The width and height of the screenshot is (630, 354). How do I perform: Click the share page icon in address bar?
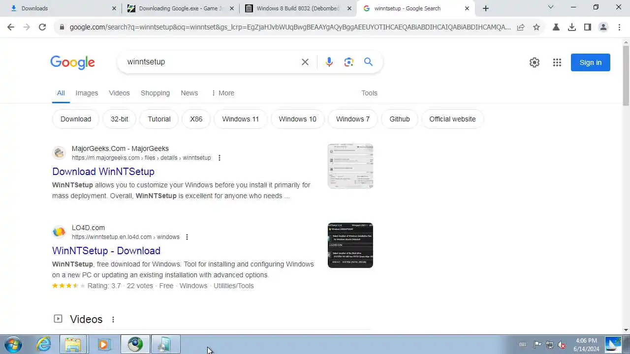tap(521, 28)
